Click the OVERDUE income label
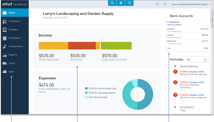 click(77, 60)
